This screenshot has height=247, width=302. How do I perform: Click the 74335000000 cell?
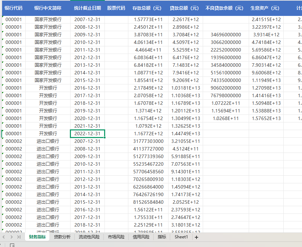click(226, 80)
